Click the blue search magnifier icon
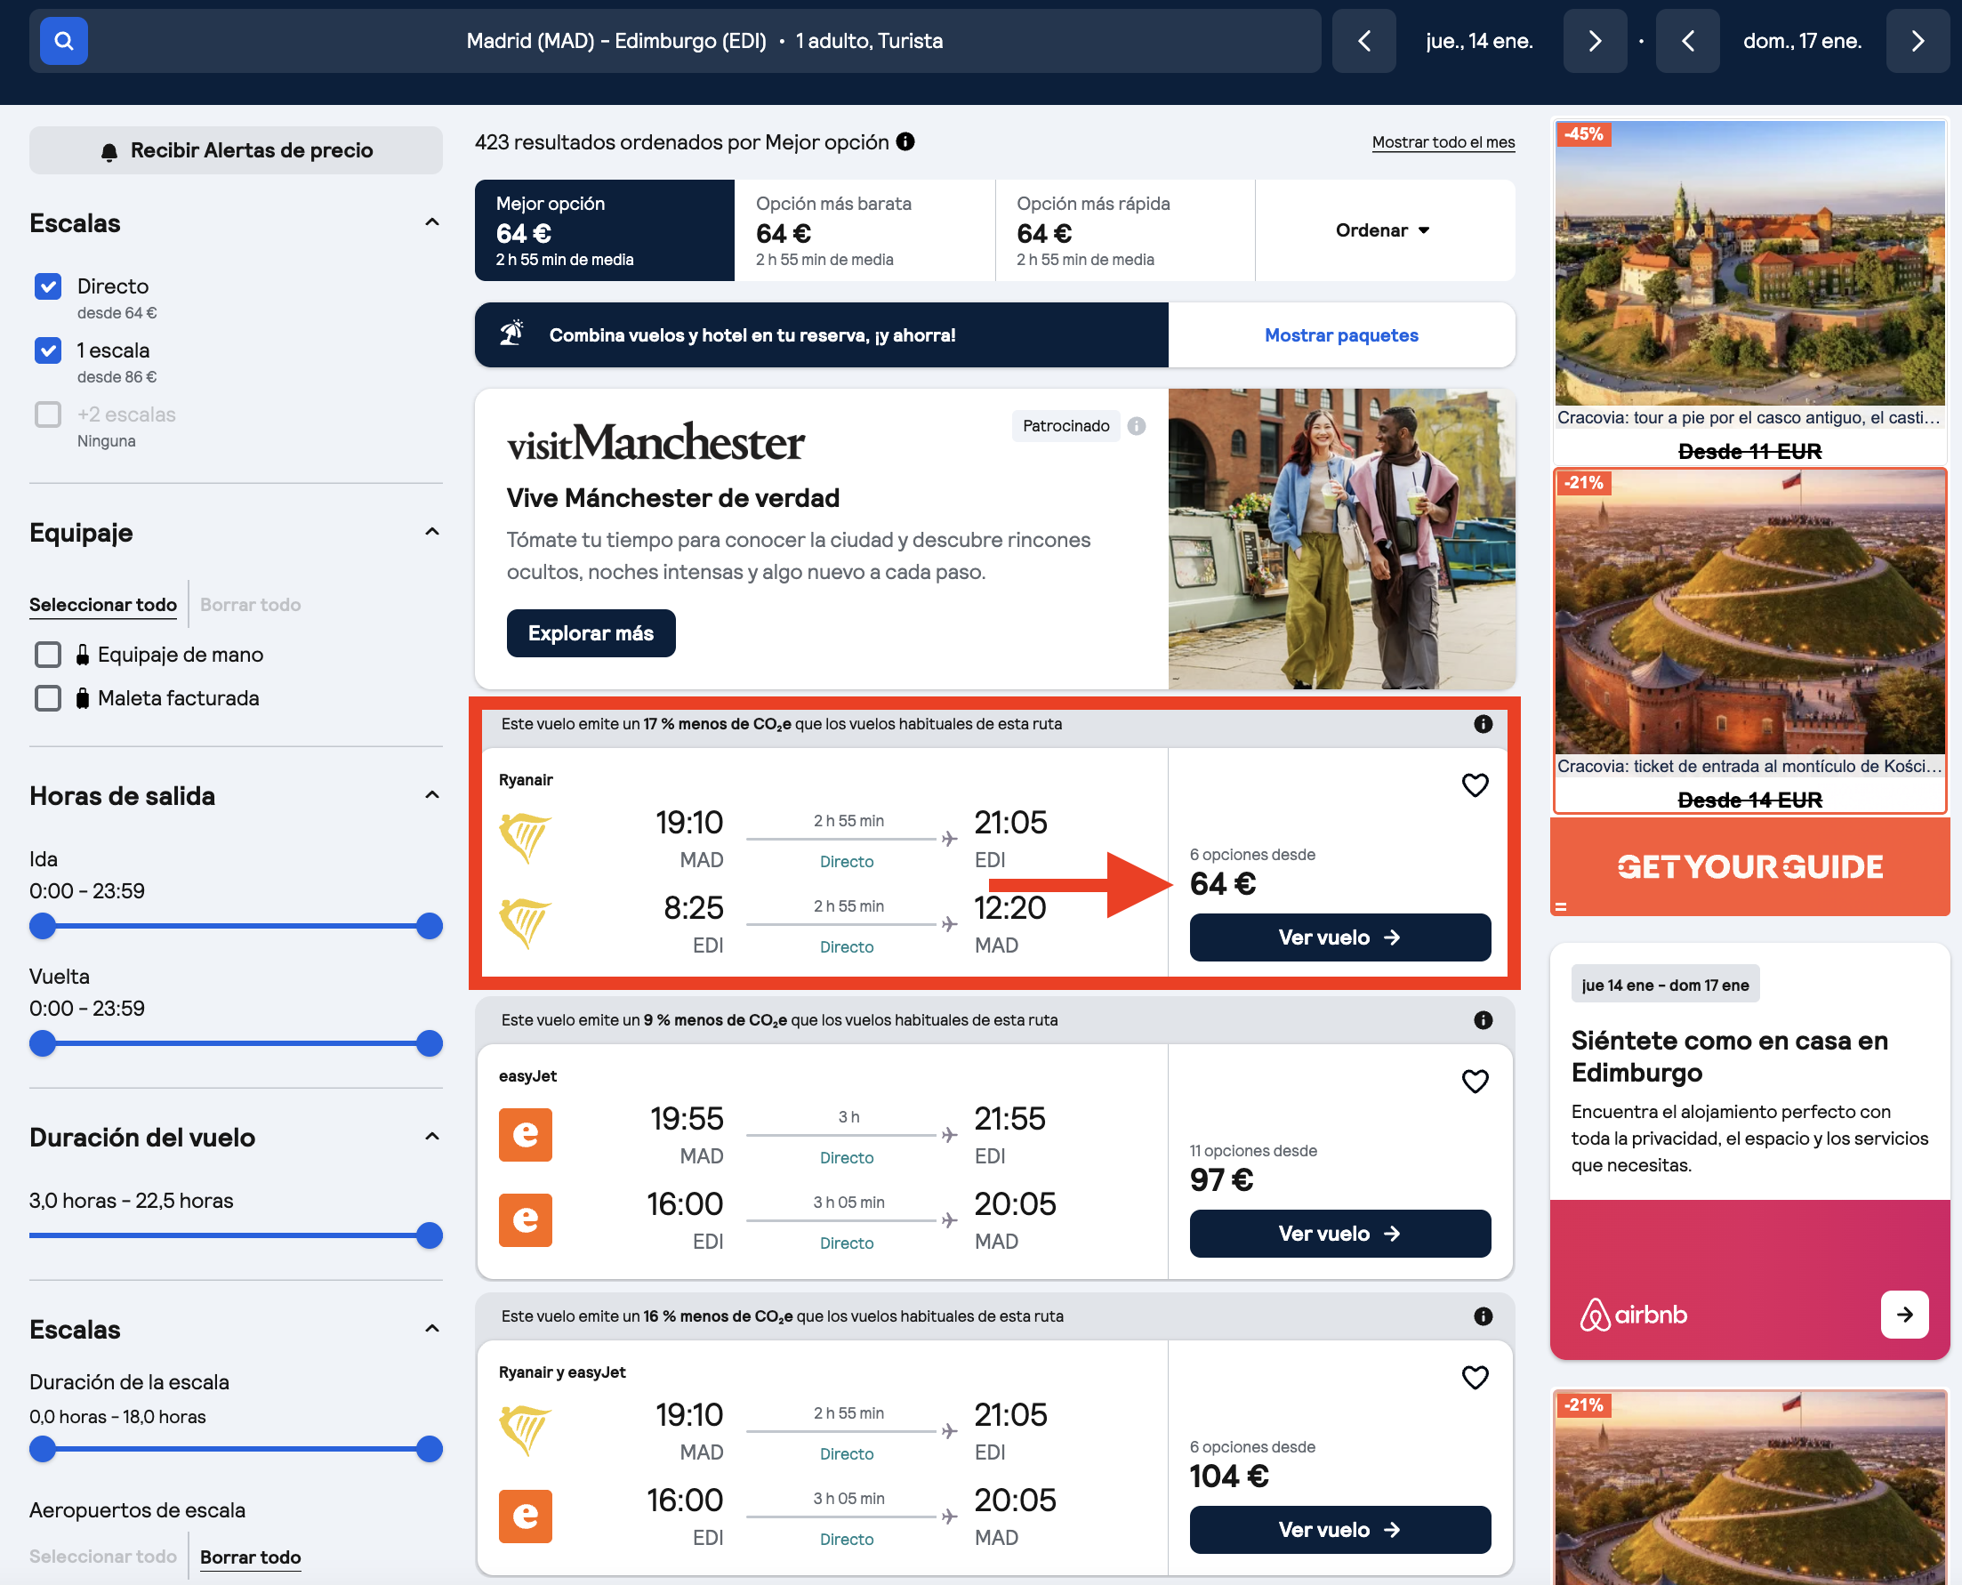This screenshot has height=1585, width=1962. tap(64, 41)
